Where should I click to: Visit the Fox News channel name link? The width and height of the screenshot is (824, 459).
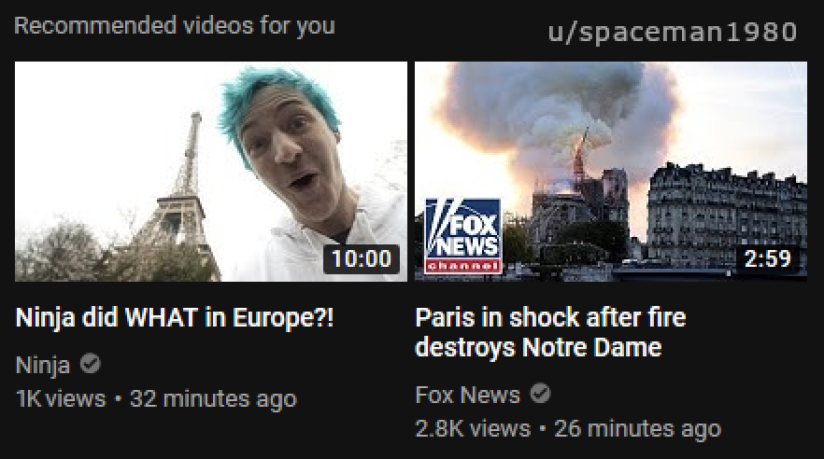pos(467,395)
